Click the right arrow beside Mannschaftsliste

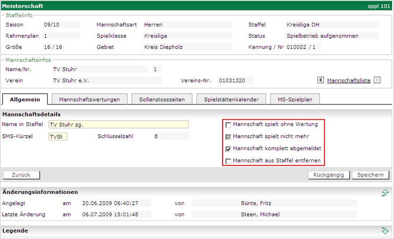(x=377, y=80)
